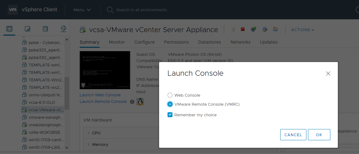Click the Take Snapshot icon

(x=276, y=29)
